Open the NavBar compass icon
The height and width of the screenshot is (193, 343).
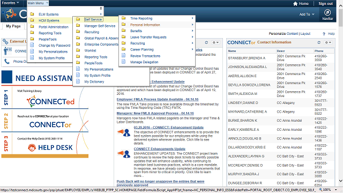coord(327,12)
